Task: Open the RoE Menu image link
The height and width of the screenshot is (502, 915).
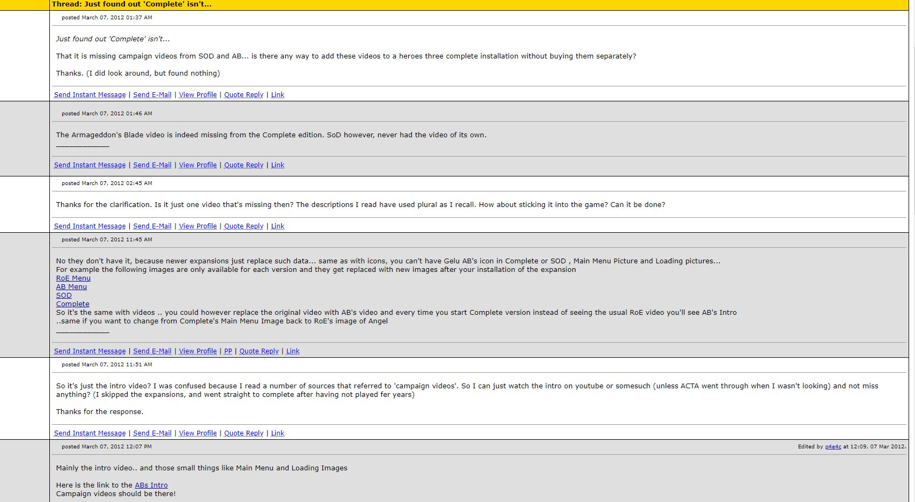Action: 73,278
